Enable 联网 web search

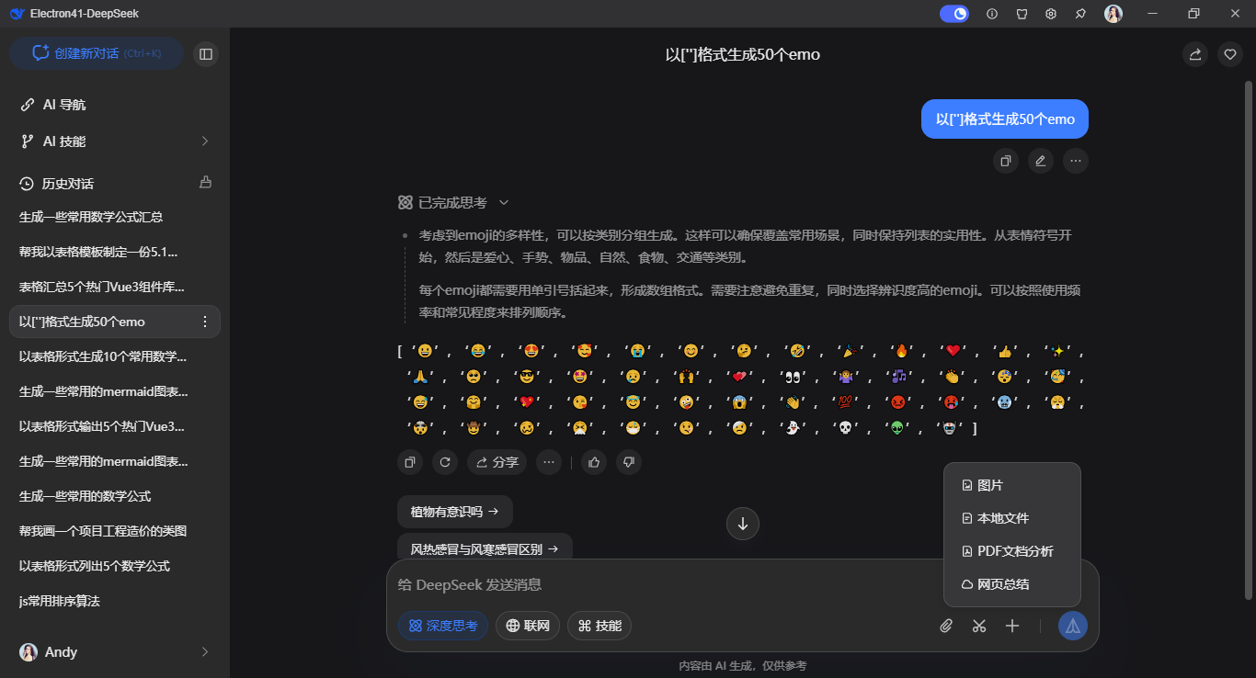click(x=527, y=626)
